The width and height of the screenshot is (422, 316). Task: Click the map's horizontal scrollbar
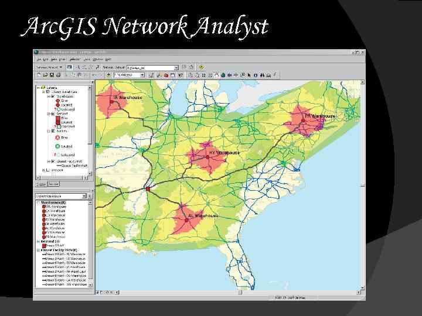[x=240, y=293]
